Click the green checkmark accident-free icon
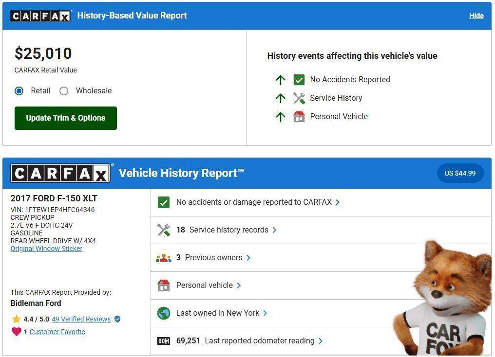Image resolution: width=495 pixels, height=357 pixels. (x=163, y=202)
